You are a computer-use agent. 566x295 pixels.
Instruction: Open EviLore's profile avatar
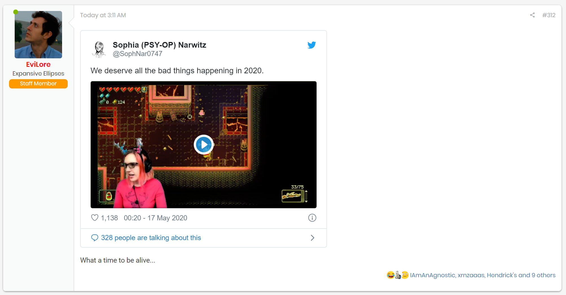point(38,35)
